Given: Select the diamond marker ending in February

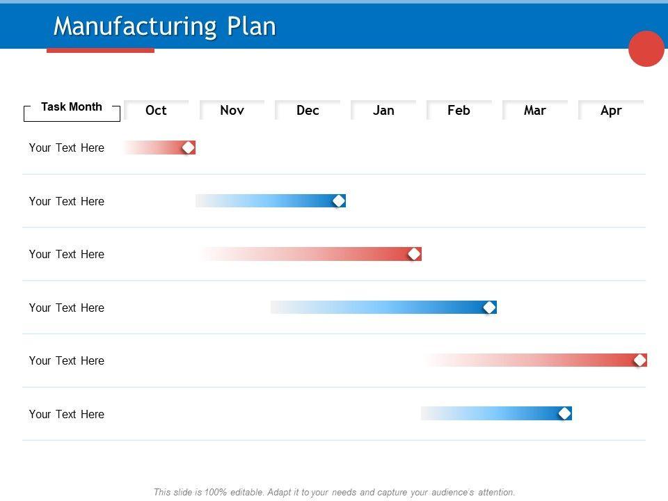Looking at the screenshot, I should coord(490,308).
